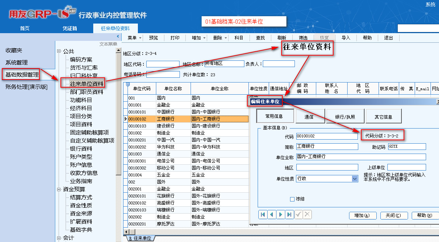Collapse the 资金预算 tree node

59,189
